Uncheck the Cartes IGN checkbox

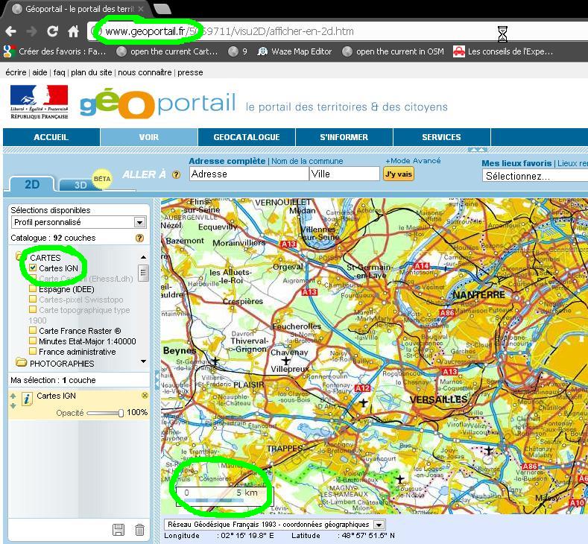(x=33, y=268)
